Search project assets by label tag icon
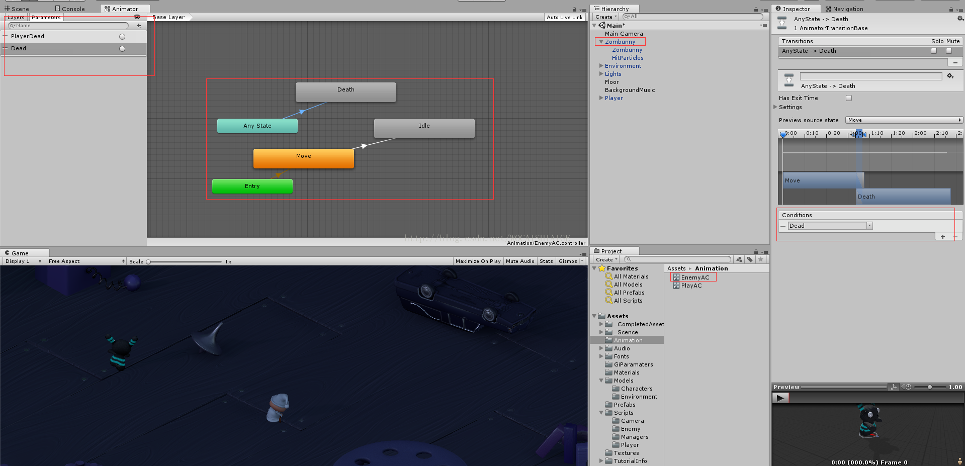The height and width of the screenshot is (466, 965). (750, 259)
